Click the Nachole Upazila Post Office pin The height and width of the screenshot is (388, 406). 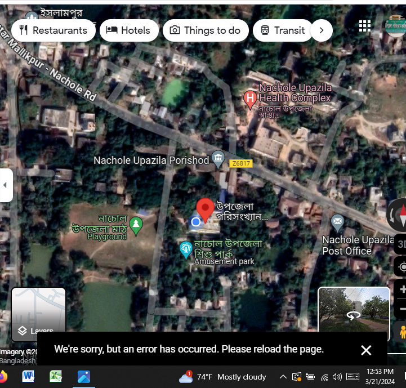(x=337, y=221)
